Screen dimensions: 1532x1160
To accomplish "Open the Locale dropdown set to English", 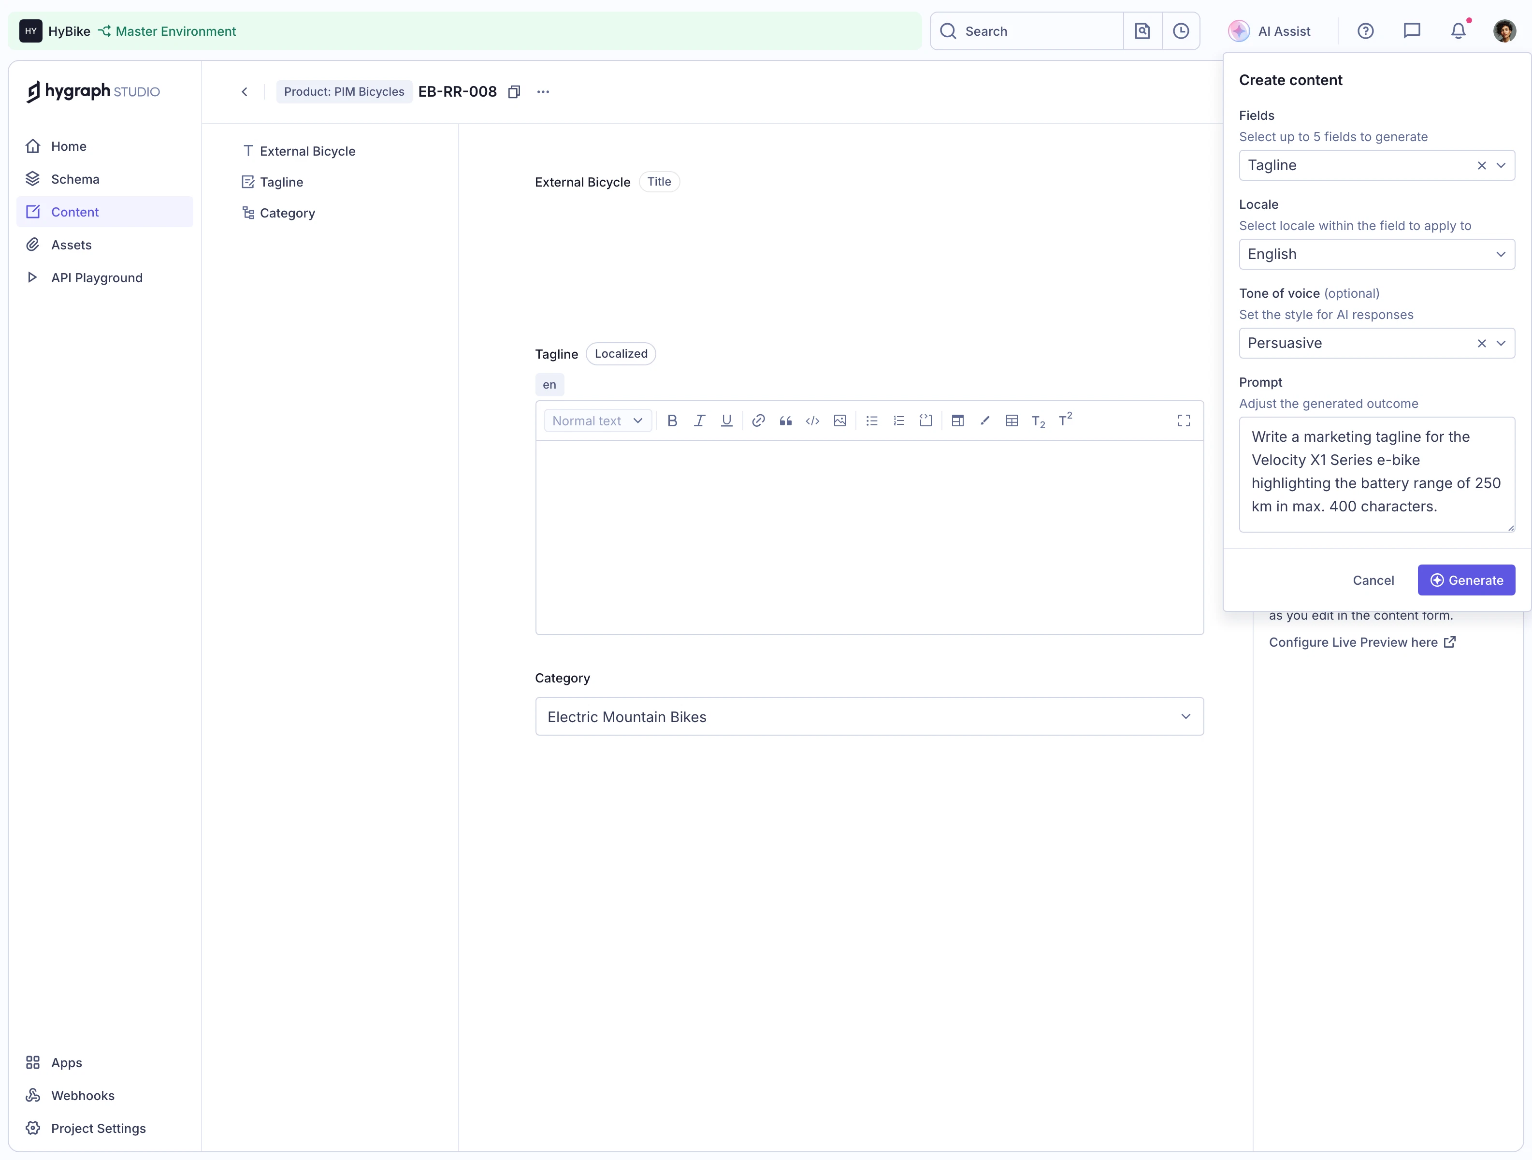I will pos(1376,254).
